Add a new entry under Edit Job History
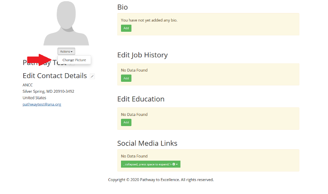The height and width of the screenshot is (194, 328). (x=126, y=78)
